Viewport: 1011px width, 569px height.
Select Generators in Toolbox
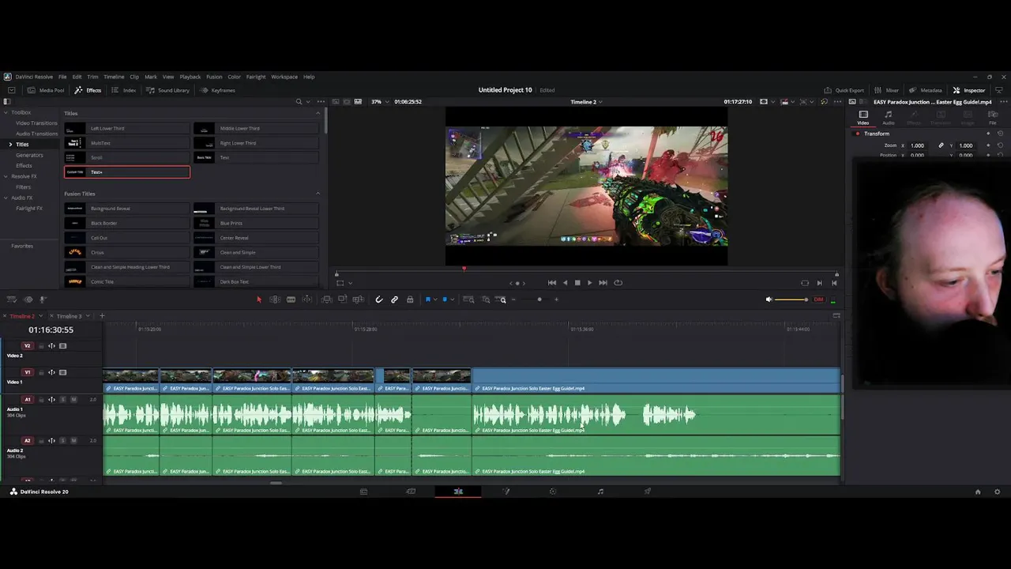point(30,155)
